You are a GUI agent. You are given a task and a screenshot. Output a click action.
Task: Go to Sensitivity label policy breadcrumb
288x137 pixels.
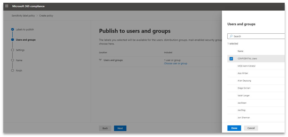(x=23, y=16)
